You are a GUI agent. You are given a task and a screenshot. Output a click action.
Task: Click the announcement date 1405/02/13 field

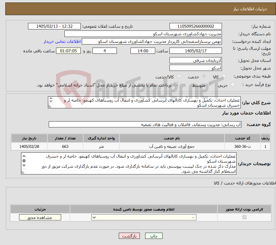54,26
